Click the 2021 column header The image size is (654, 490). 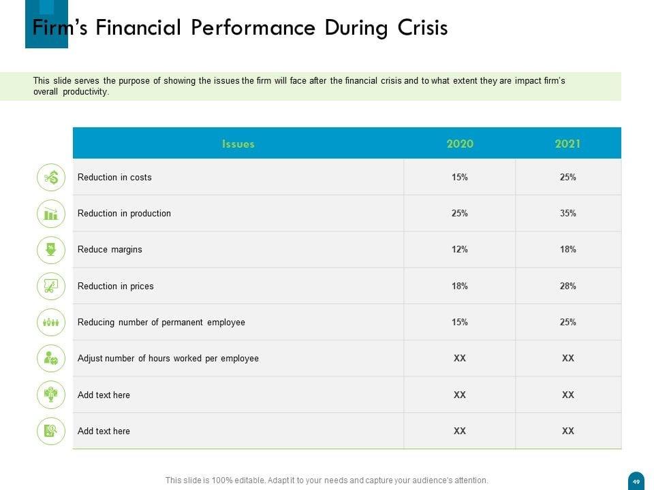pos(568,144)
